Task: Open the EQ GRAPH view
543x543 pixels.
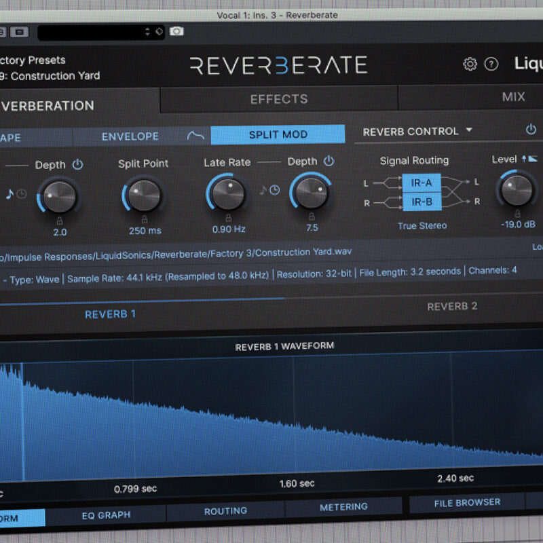Action: [106, 515]
